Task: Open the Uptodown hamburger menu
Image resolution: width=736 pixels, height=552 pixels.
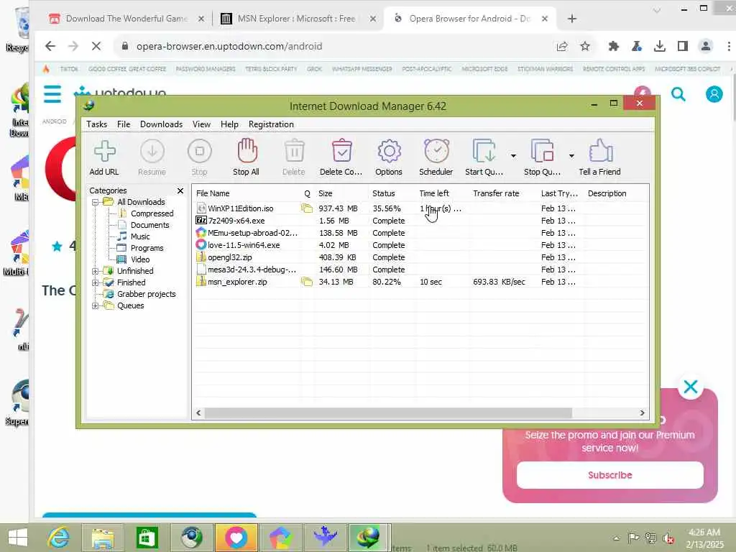Action: tap(52, 94)
